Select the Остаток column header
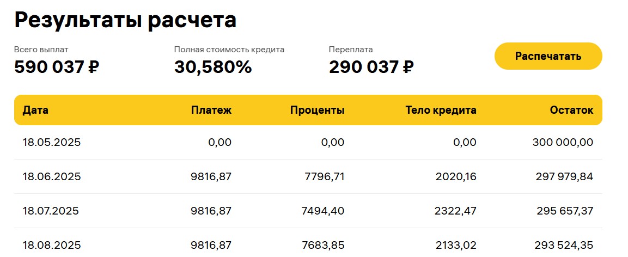The width and height of the screenshot is (628, 257). pos(571,110)
